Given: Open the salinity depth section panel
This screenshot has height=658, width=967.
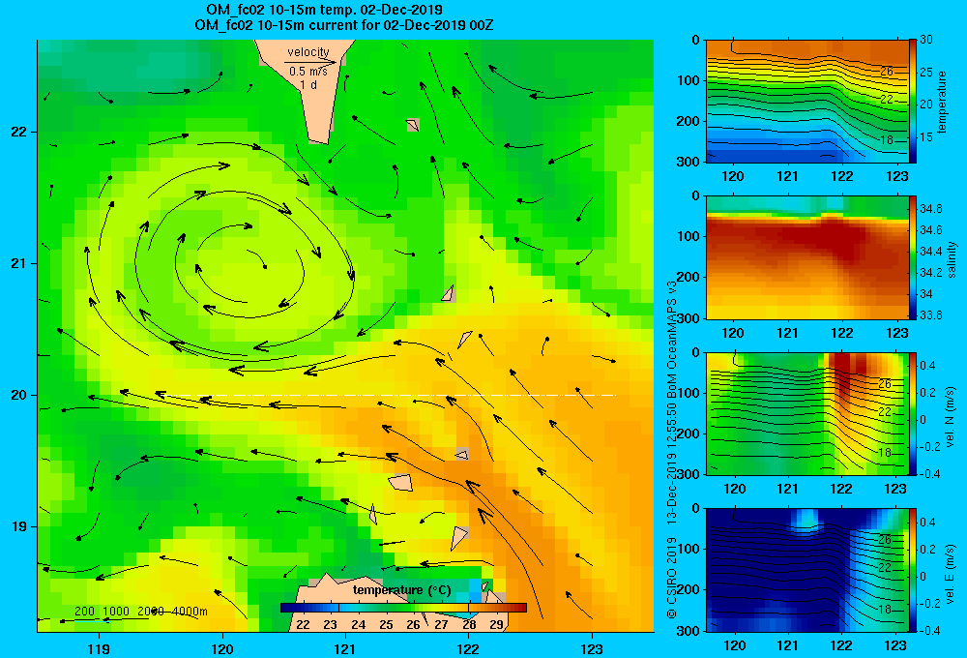Looking at the screenshot, I should 807,257.
